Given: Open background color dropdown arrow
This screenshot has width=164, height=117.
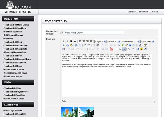Looking at the screenshot, I should [148, 45].
